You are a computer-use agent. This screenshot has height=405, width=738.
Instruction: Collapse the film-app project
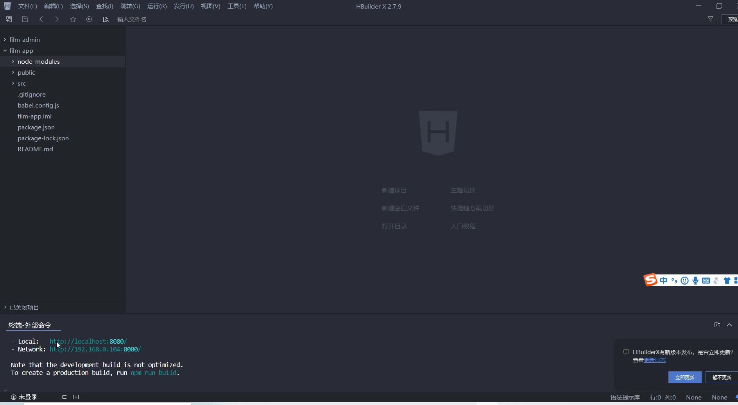pos(5,50)
